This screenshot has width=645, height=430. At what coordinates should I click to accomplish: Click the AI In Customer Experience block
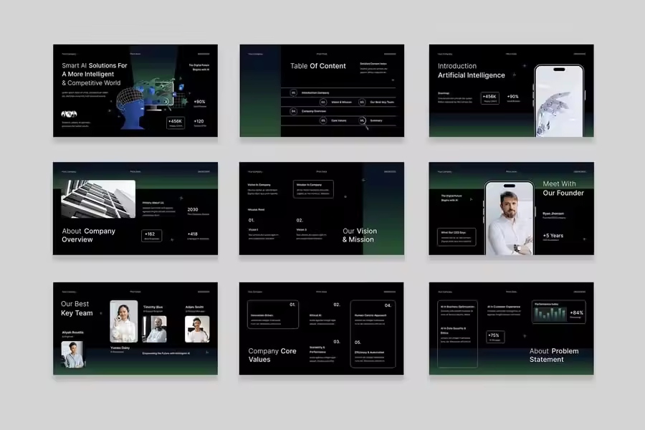click(505, 310)
